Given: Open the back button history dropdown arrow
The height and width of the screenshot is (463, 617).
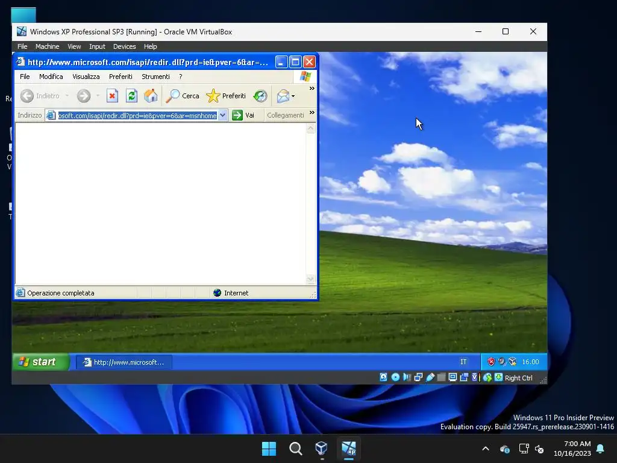Looking at the screenshot, I should coord(67,96).
